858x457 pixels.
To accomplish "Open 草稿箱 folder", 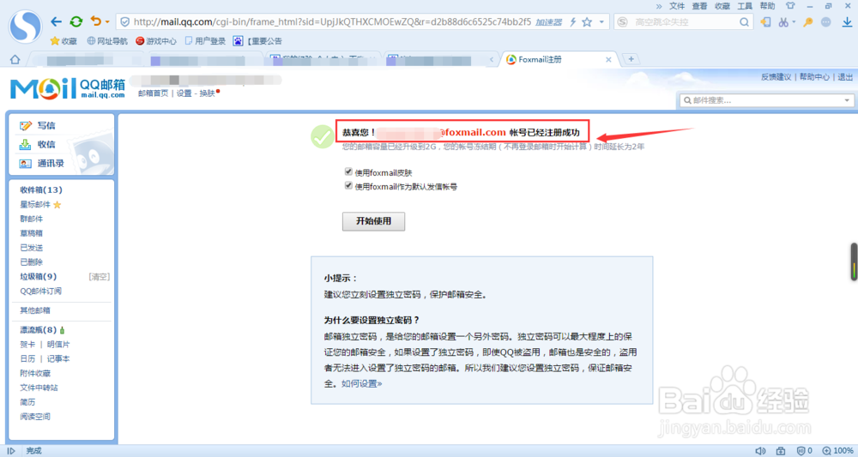I will coord(31,233).
